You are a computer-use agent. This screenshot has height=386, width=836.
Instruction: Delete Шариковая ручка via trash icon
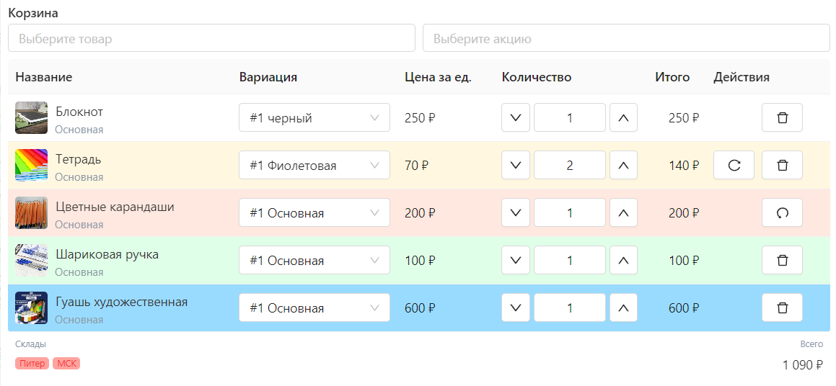782,261
